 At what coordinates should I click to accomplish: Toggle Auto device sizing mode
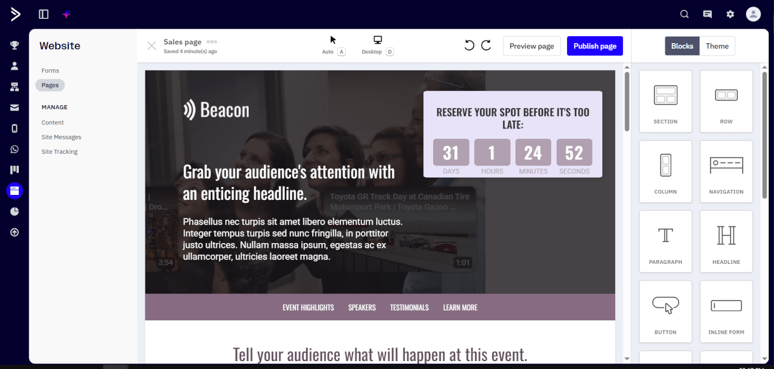click(x=333, y=45)
